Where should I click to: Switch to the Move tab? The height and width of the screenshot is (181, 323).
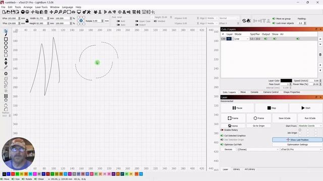(x=243, y=92)
